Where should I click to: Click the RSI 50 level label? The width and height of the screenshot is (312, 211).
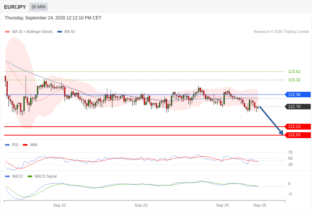tap(290, 158)
